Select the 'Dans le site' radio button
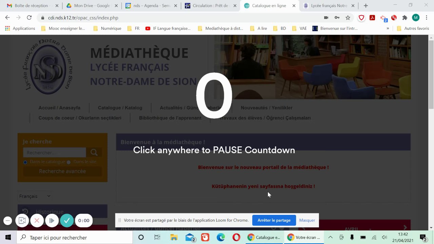This screenshot has width=434, height=244. pos(68,162)
